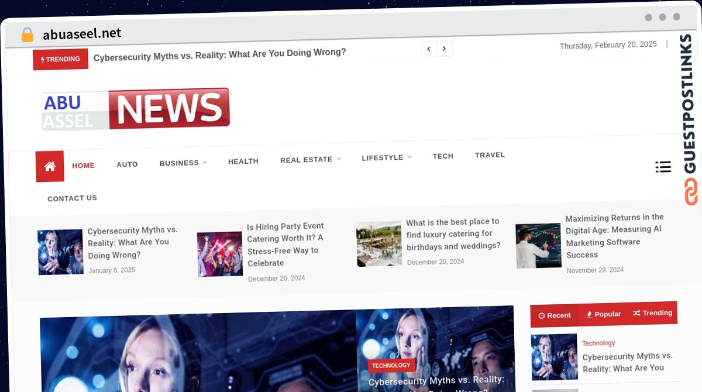Switch to the Popular tab
This screenshot has height=392, width=702.
pos(603,314)
